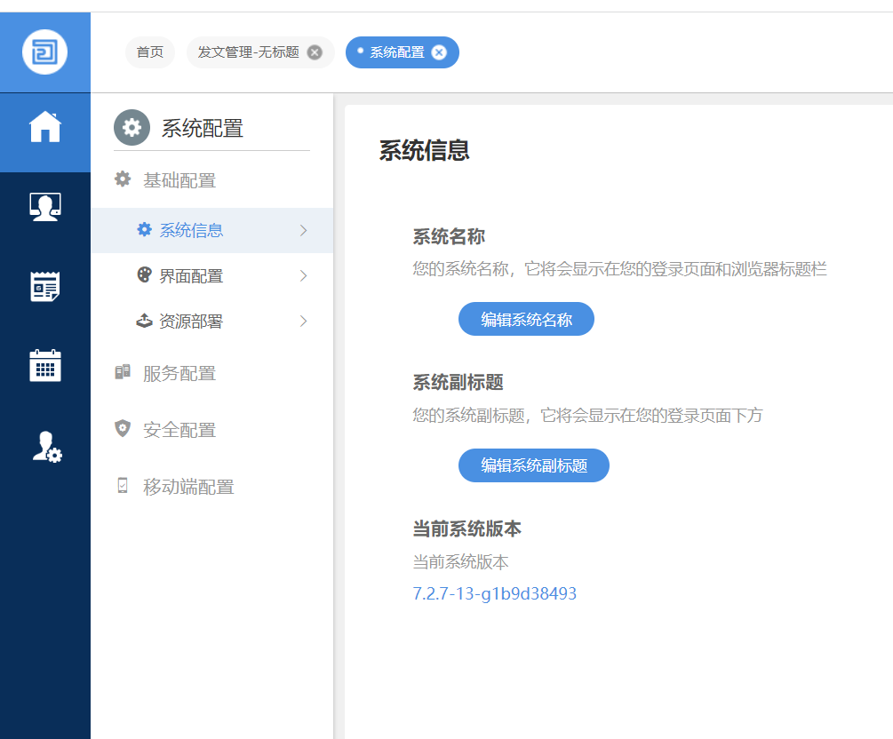This screenshot has height=739, width=893.
Task: Click the 当前系统版本 section title
Action: click(467, 528)
